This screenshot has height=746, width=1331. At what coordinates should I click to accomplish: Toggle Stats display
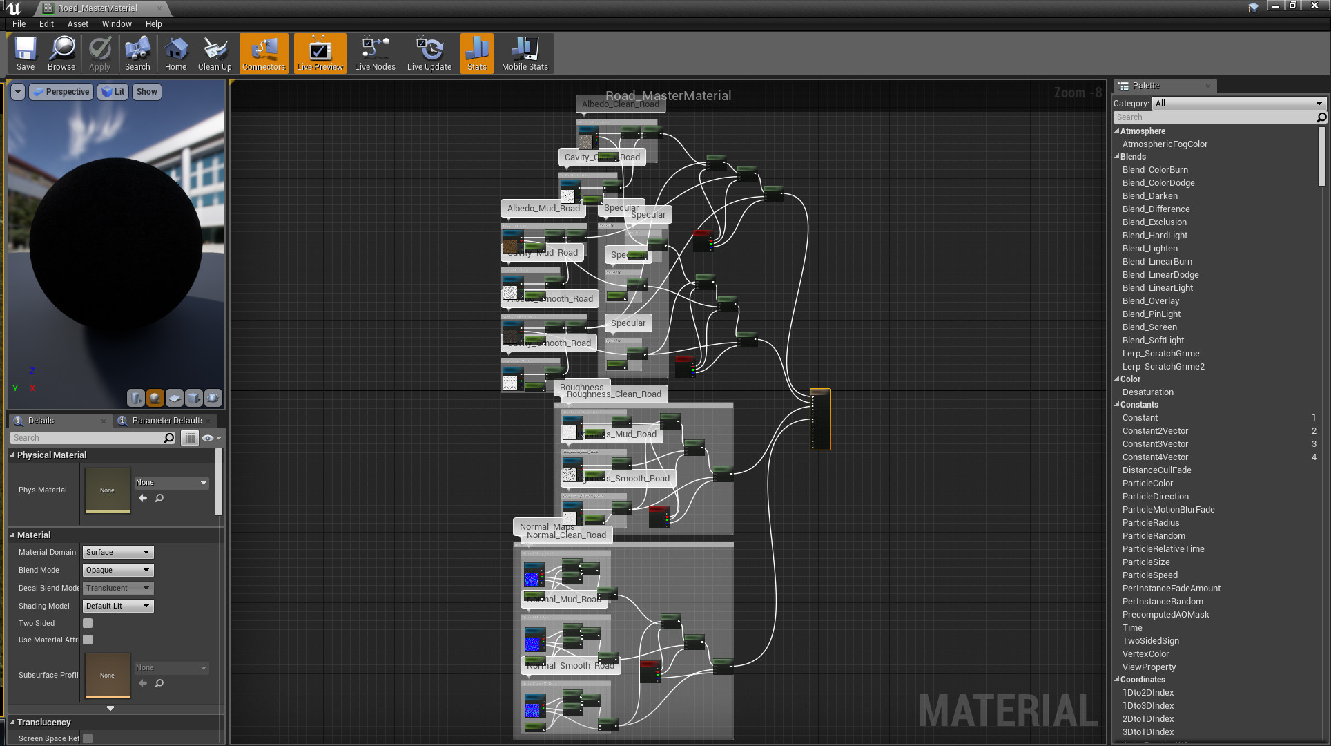(x=477, y=53)
